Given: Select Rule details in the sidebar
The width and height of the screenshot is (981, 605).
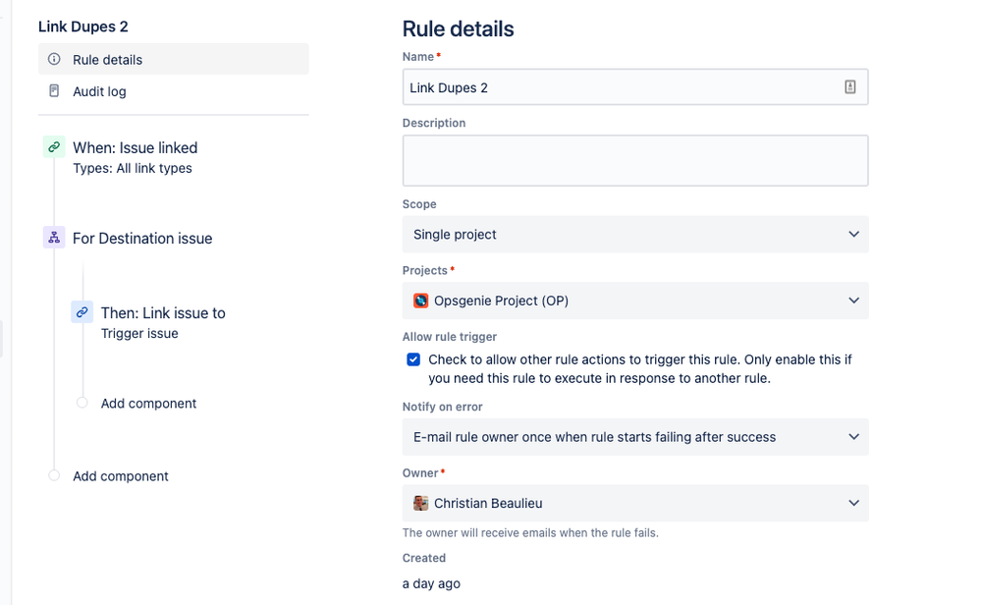Looking at the screenshot, I should (x=108, y=60).
